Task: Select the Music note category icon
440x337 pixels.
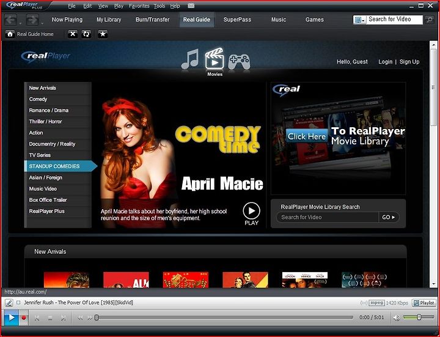Action: point(190,59)
